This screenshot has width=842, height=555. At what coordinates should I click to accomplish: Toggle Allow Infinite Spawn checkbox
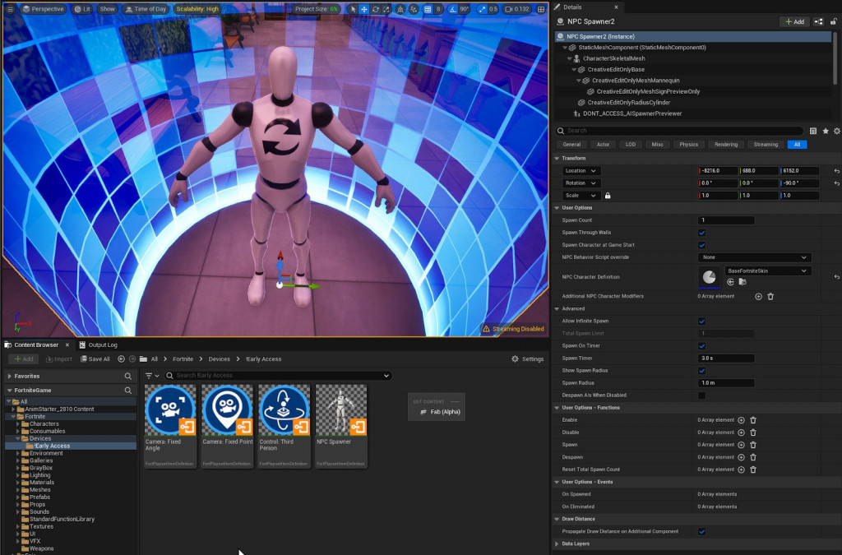click(702, 321)
